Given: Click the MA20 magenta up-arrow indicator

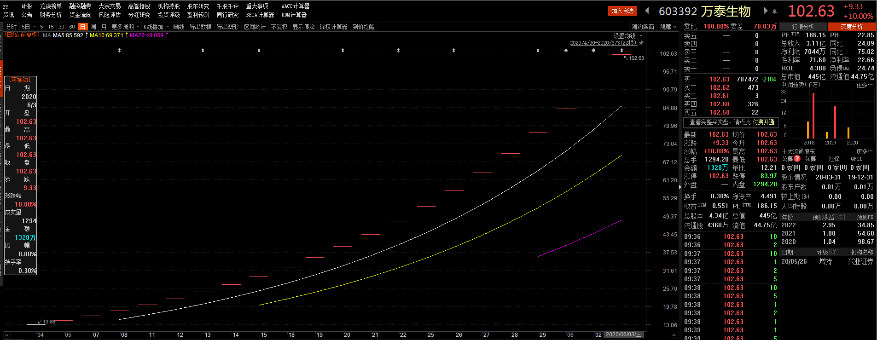Looking at the screenshot, I should tap(167, 35).
